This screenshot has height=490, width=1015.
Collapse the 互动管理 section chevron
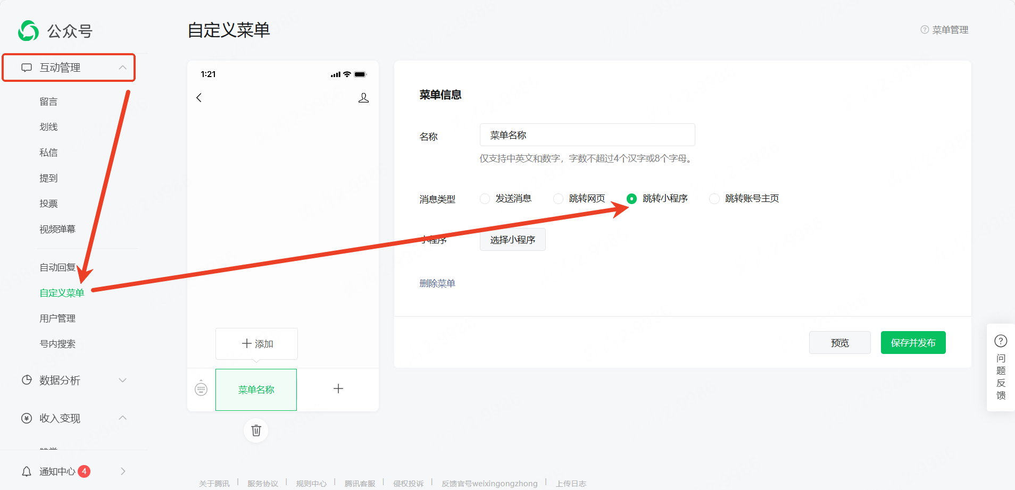(x=122, y=67)
